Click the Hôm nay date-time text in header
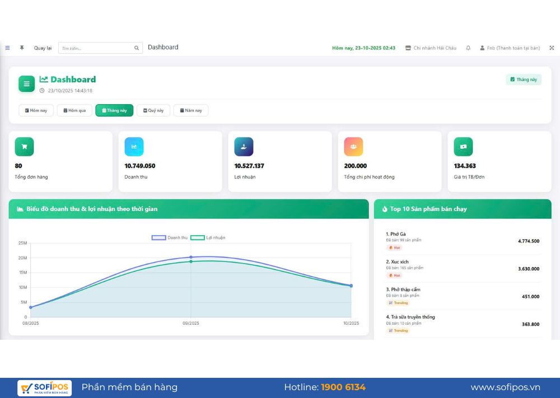560x398 pixels. click(363, 48)
